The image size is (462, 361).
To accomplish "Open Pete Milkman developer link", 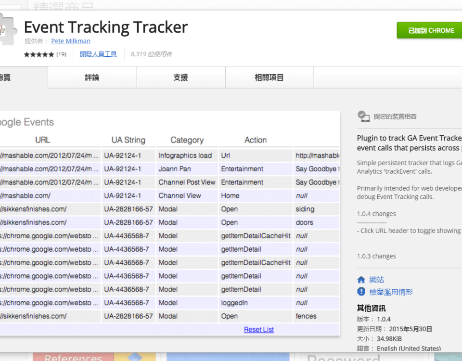I will pos(71,41).
